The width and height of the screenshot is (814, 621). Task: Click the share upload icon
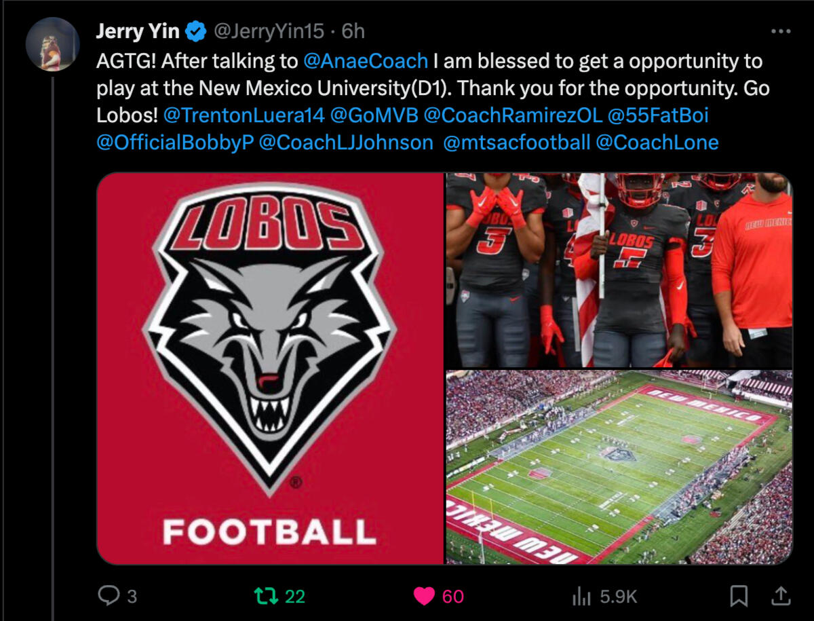click(x=781, y=596)
